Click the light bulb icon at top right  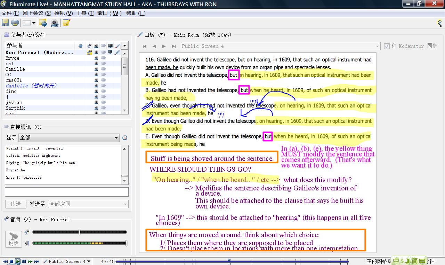click(440, 23)
